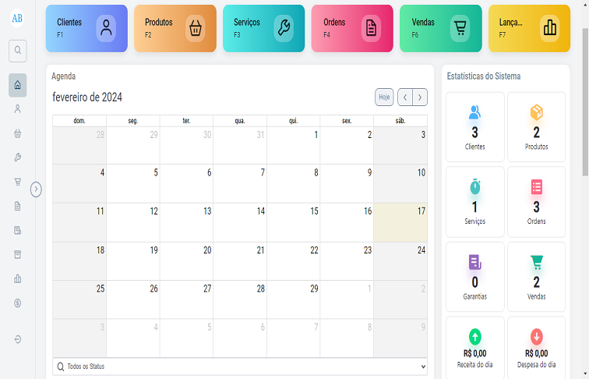Open the home dashboard sidebar icon
Screen dimensions: 589x379
coord(17,85)
